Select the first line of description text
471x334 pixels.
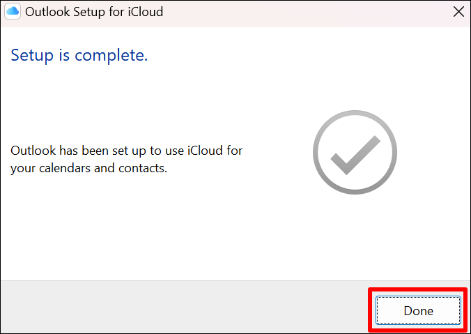(126, 151)
